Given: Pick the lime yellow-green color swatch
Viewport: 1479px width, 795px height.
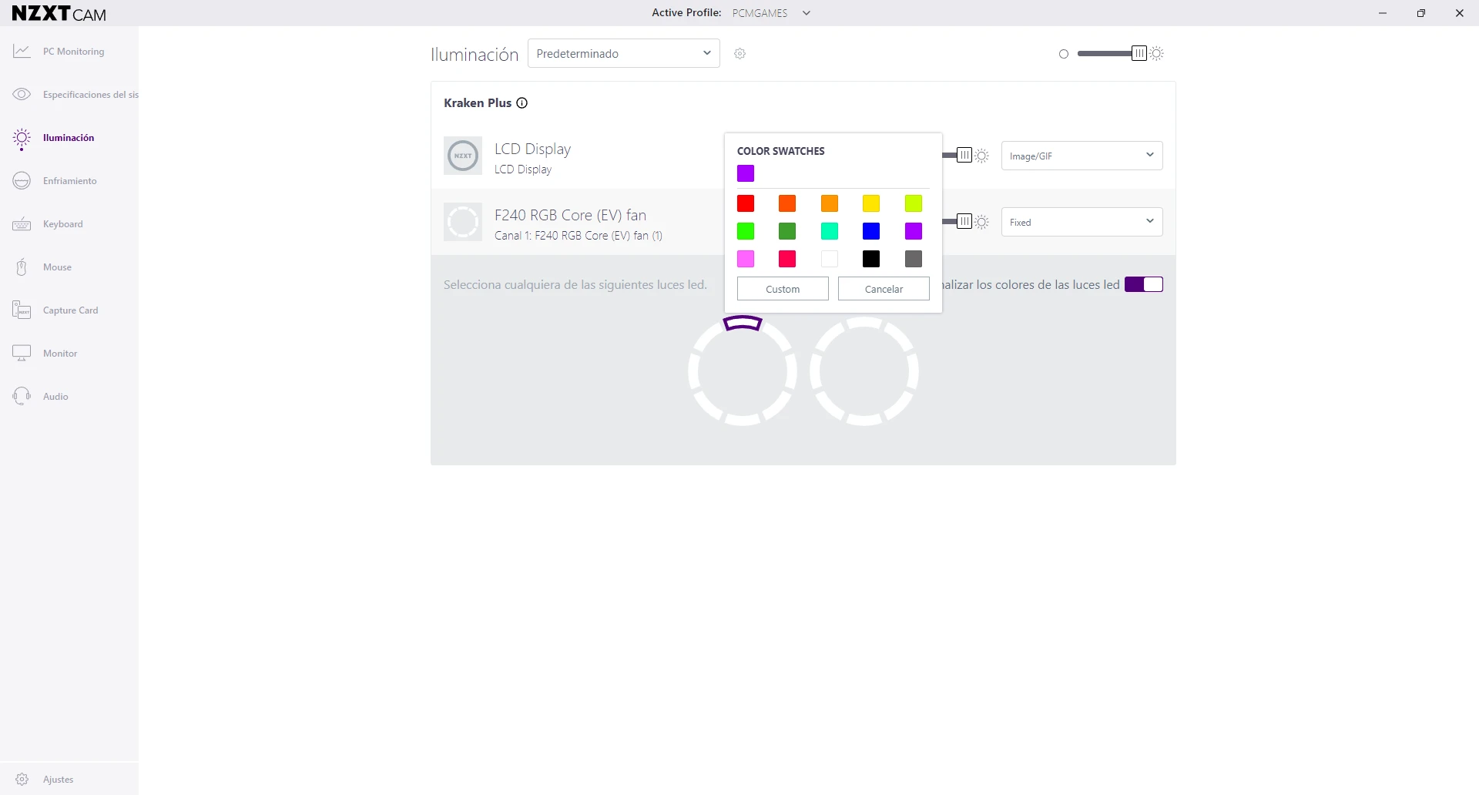Looking at the screenshot, I should 914,203.
